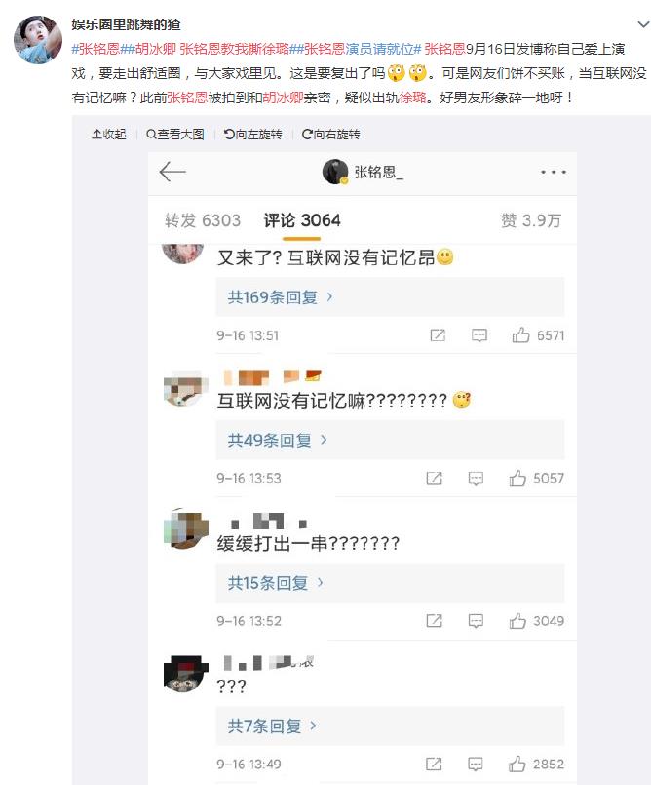Click the repost icon on the 13:51 comment
Screen dimensions: 651x785
click(438, 334)
